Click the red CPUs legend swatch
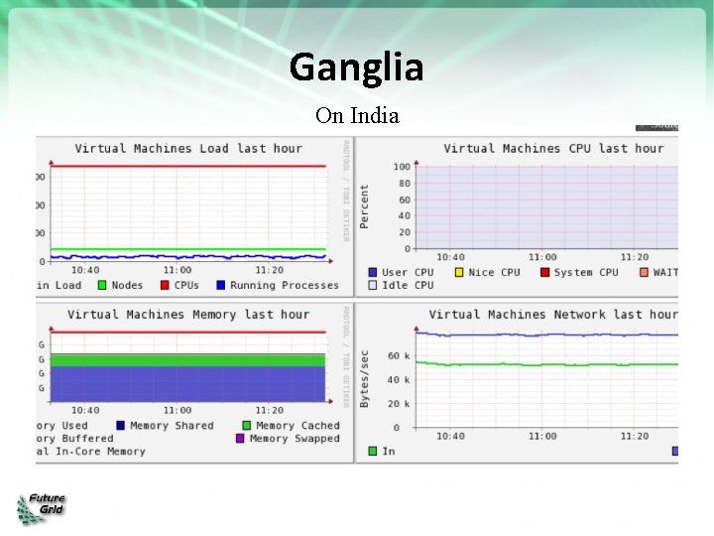Viewport: 714px width, 536px height. point(165,285)
